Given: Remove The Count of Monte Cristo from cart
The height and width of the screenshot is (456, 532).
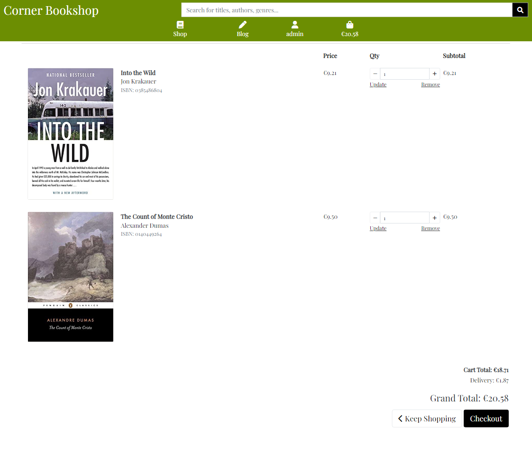Looking at the screenshot, I should pos(431,229).
